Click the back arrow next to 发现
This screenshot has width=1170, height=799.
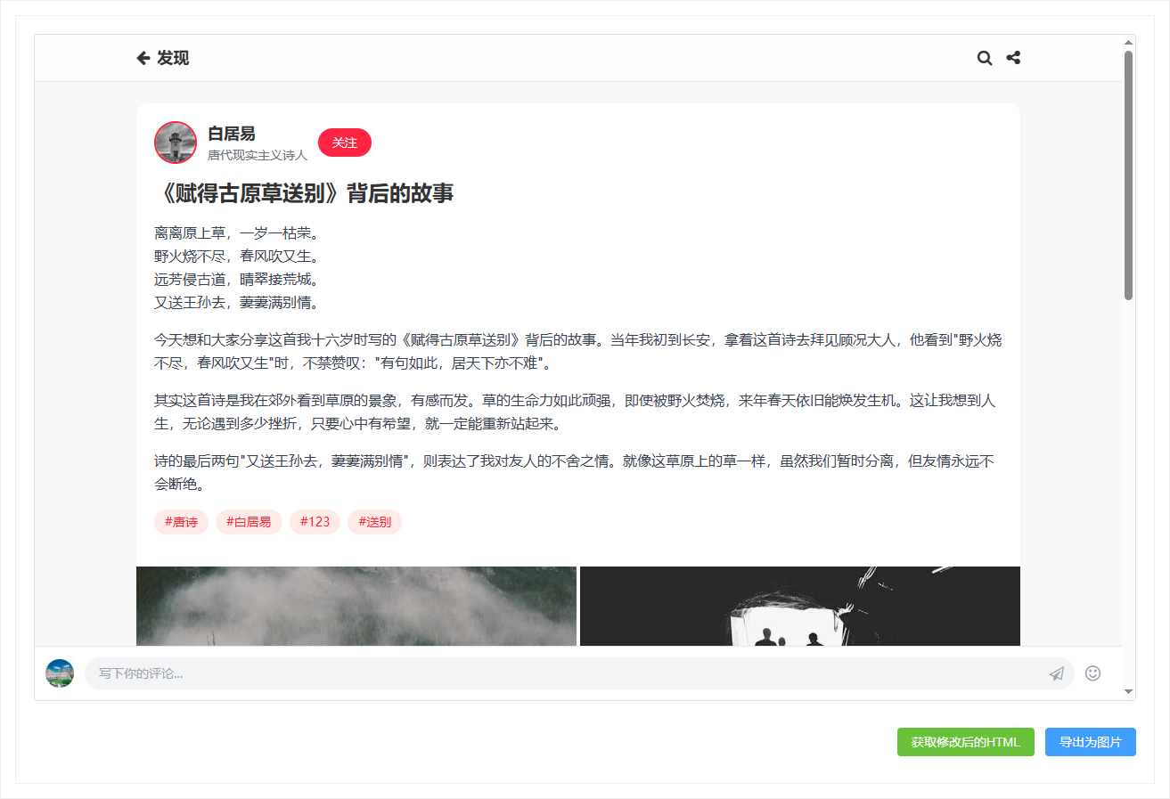(x=143, y=58)
